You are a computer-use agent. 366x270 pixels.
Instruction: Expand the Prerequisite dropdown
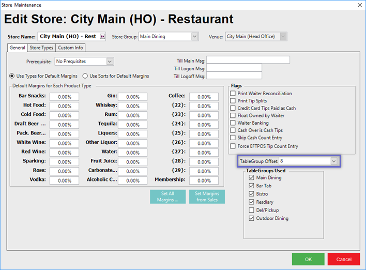[x=110, y=62]
